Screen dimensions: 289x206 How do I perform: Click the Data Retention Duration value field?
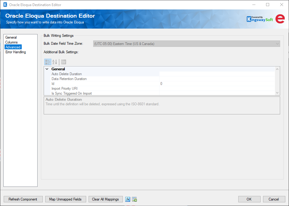pos(217,79)
